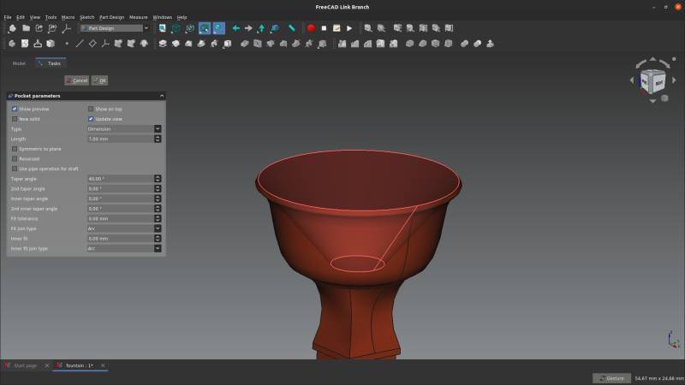Click the Fit tolerance stepper arrows

point(158,218)
